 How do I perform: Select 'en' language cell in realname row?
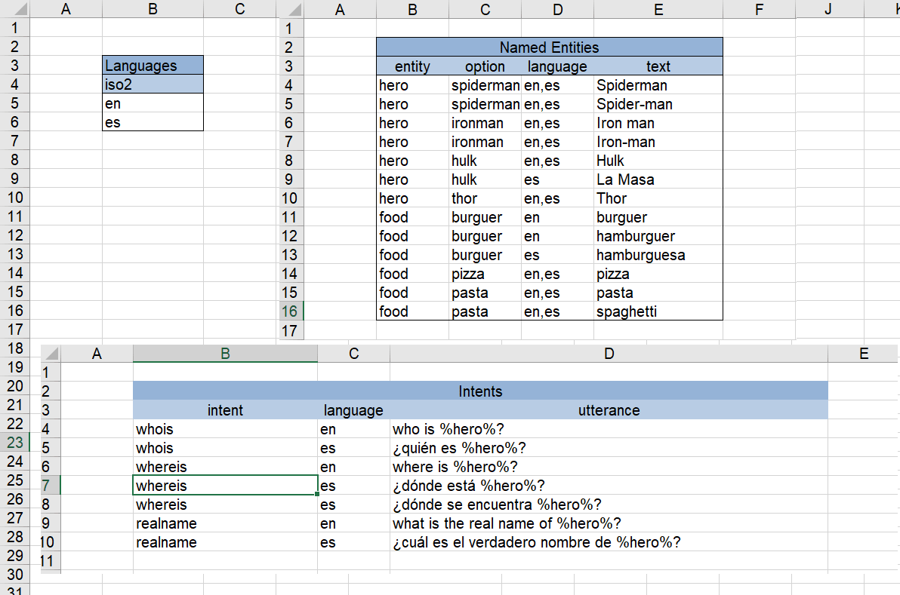pyautogui.click(x=353, y=523)
